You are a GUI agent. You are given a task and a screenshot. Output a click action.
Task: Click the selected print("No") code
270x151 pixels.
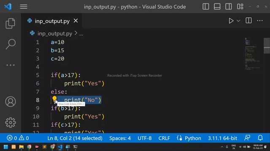point(83,100)
